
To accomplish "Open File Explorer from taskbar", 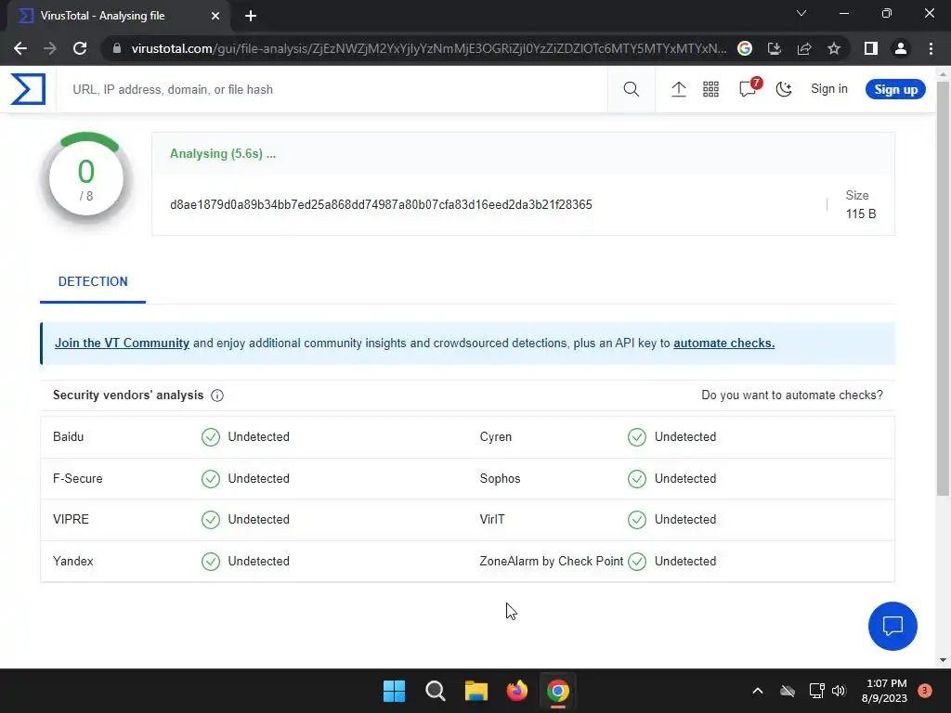I will pyautogui.click(x=476, y=691).
